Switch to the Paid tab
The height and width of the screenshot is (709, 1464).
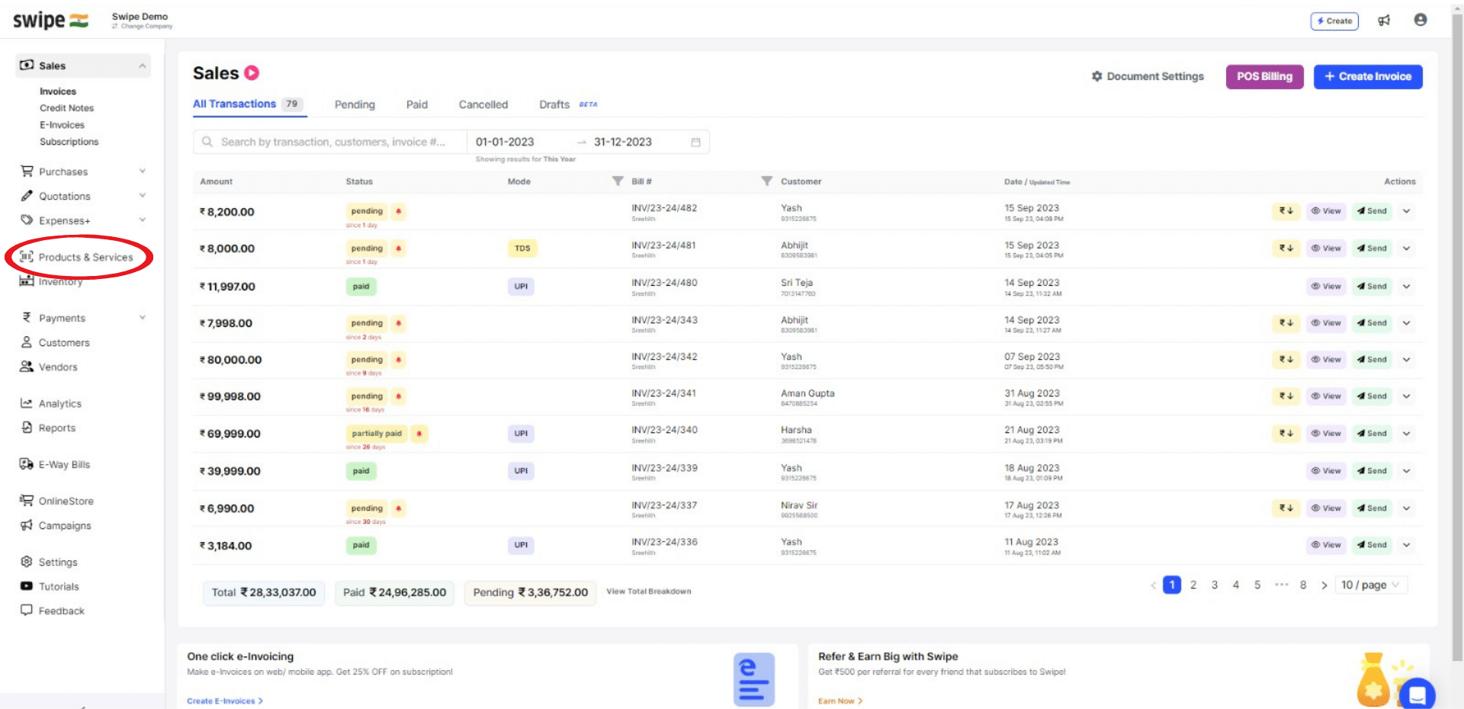point(416,105)
